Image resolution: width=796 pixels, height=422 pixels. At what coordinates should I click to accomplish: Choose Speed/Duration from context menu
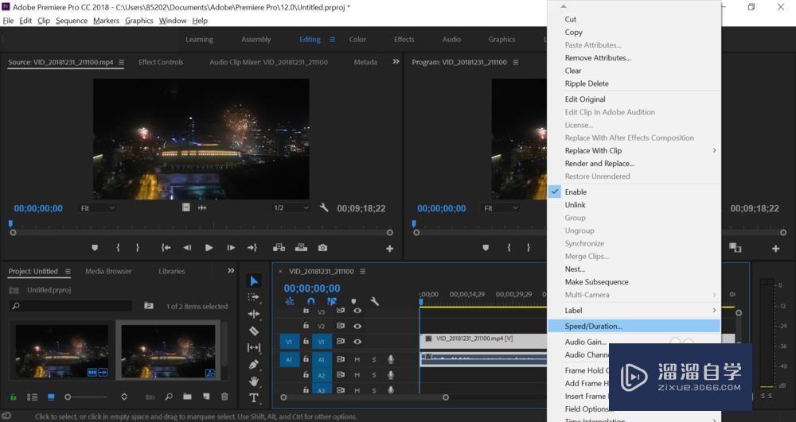(x=634, y=327)
